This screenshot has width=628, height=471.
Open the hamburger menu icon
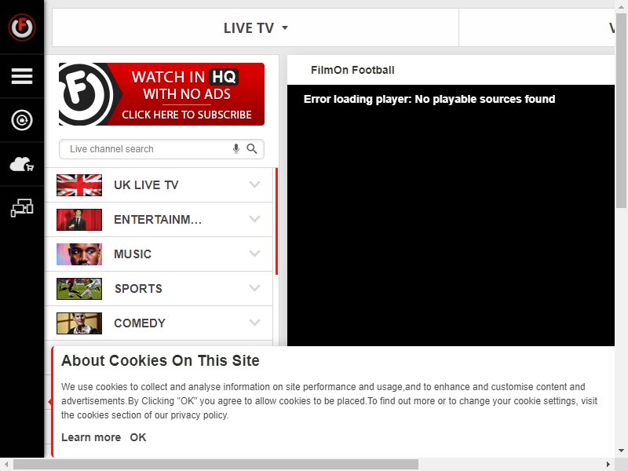click(x=22, y=76)
